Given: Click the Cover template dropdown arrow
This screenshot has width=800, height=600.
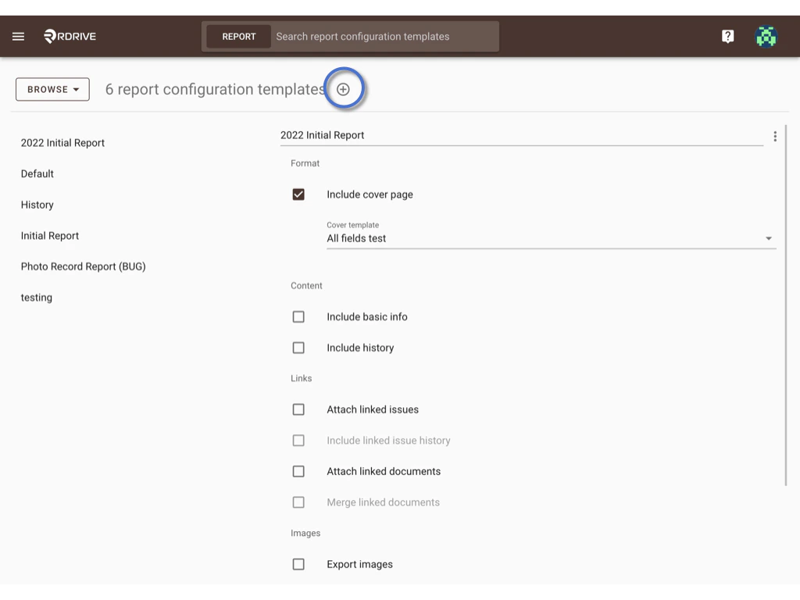Looking at the screenshot, I should pyautogui.click(x=769, y=237).
